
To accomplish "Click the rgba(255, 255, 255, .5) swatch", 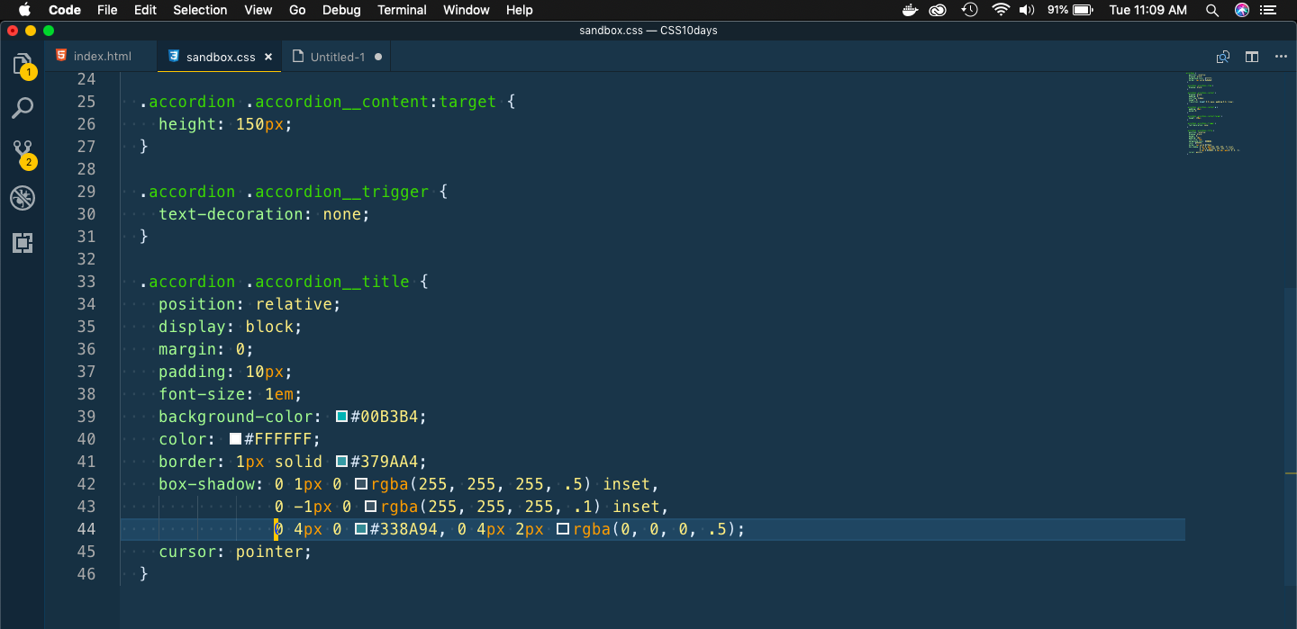I will pyautogui.click(x=361, y=484).
